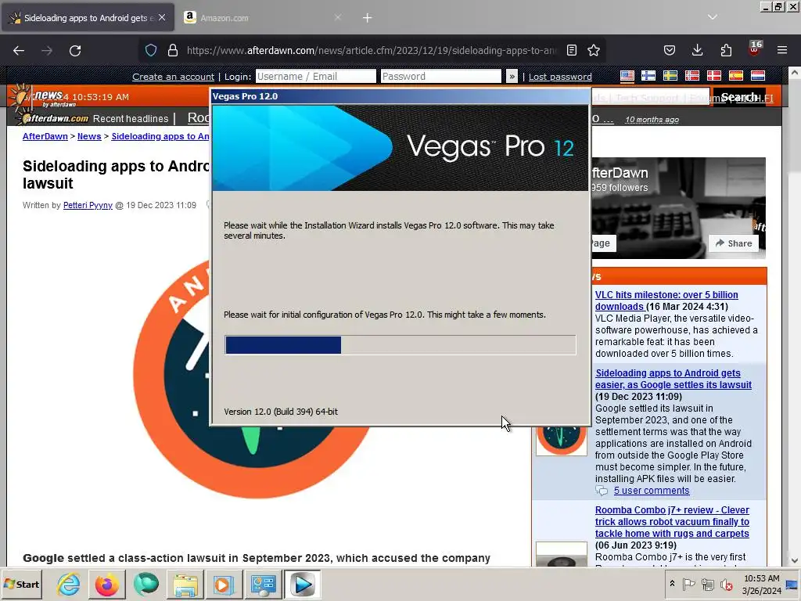The width and height of the screenshot is (801, 601).
Task: Reload the page in Firefox
Action: 75,51
